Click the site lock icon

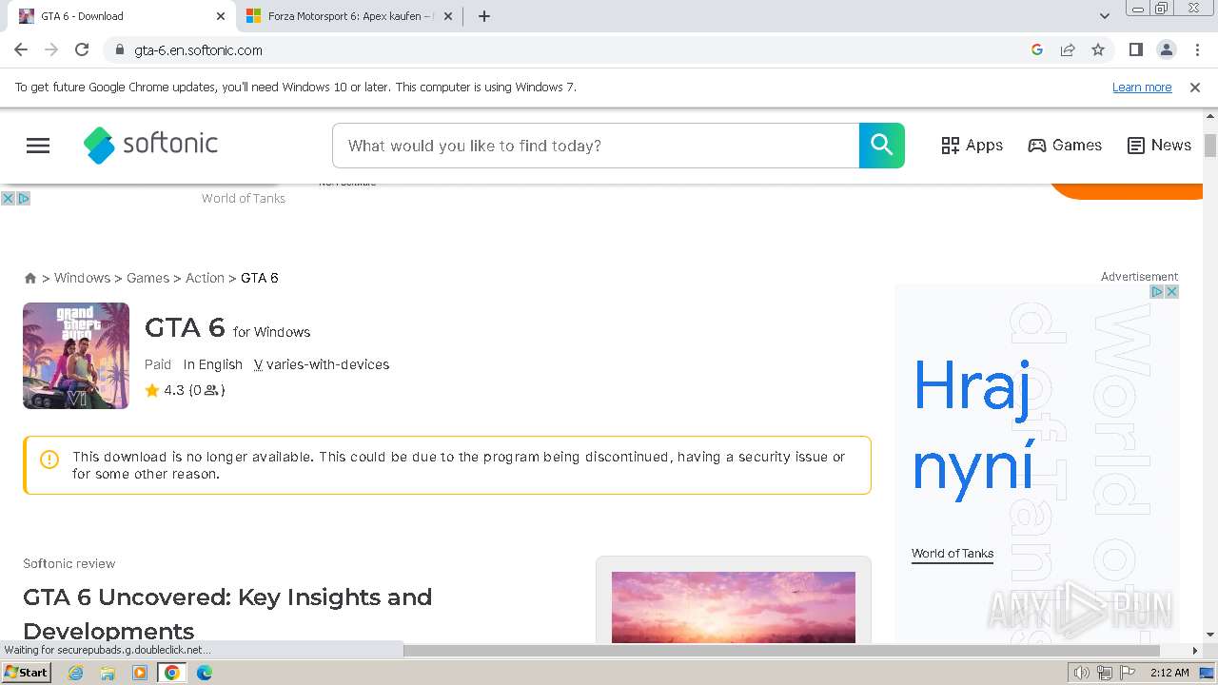[x=119, y=49]
